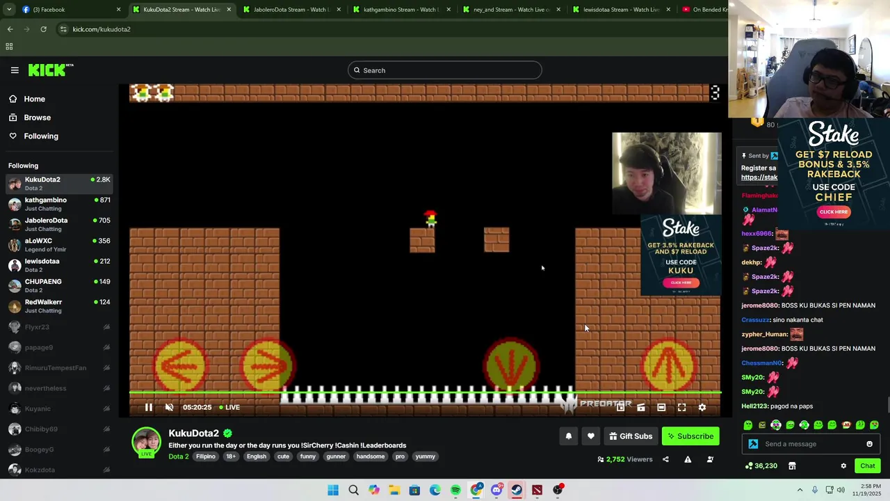This screenshot has width=890, height=501.
Task: Open the Kick hamburger sidebar menu
Action: [15, 70]
